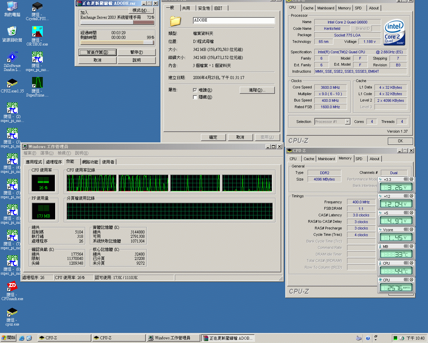Open File (檔案) menu in Task Manager
Viewport: 428px width, 343px height.
pyautogui.click(x=30, y=153)
